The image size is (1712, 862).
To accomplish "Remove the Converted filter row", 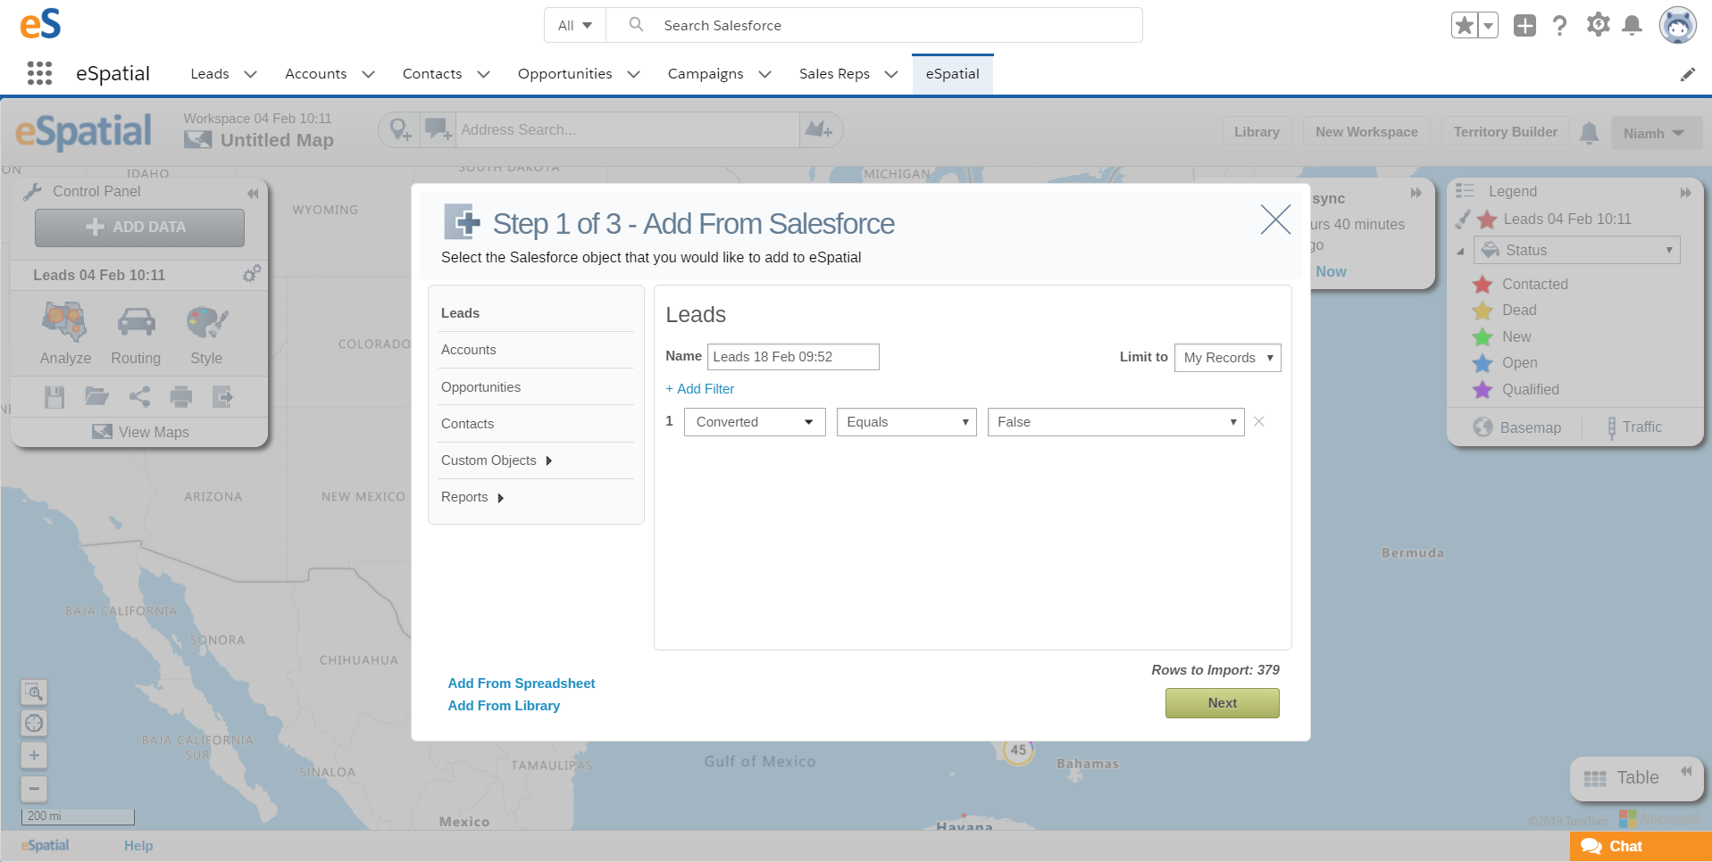I will point(1259,421).
